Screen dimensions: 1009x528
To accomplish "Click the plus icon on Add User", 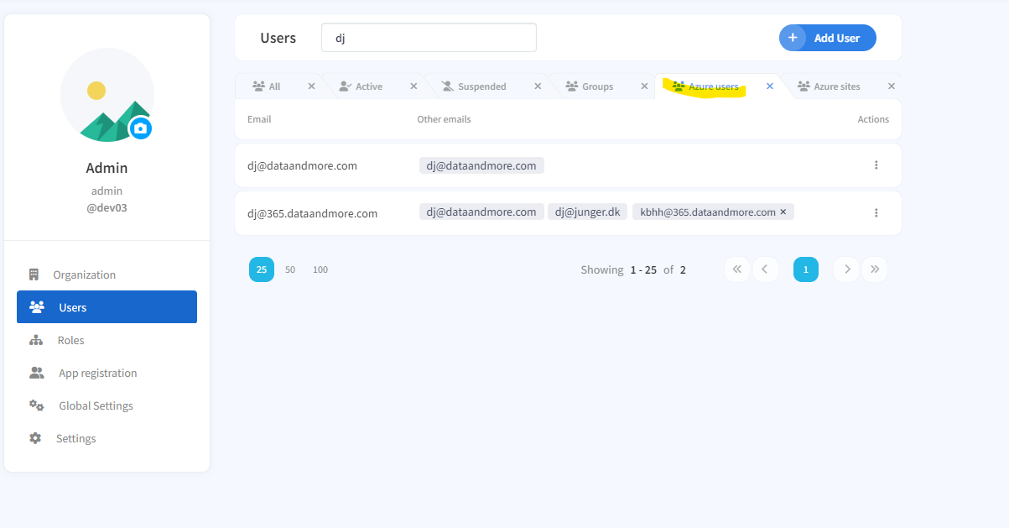I will coord(793,38).
